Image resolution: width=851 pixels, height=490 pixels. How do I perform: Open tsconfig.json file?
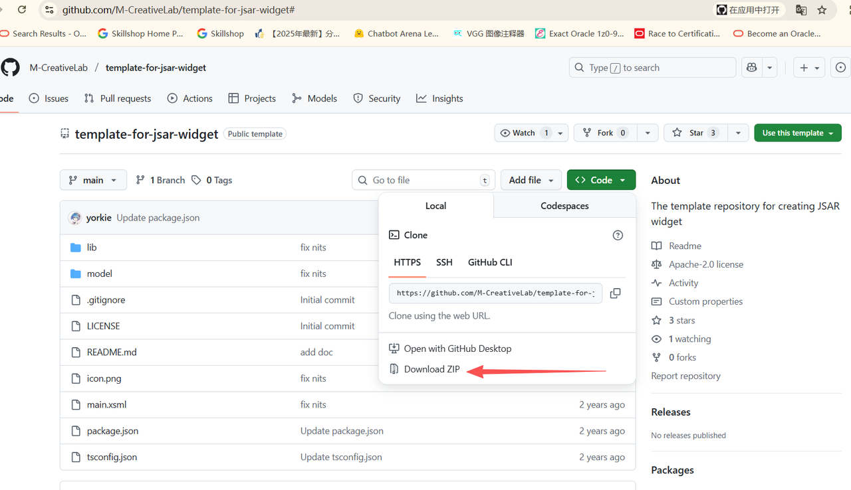112,457
